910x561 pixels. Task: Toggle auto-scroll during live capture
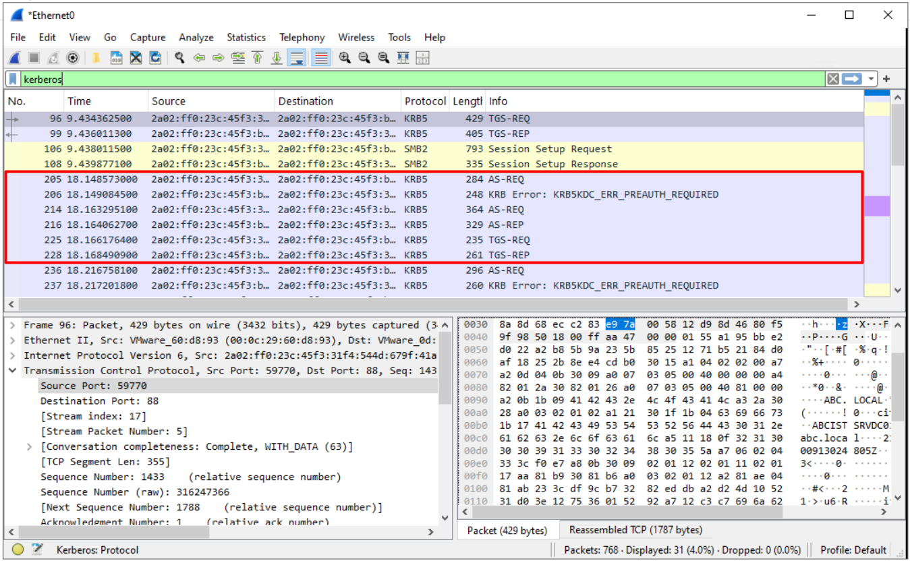(296, 58)
